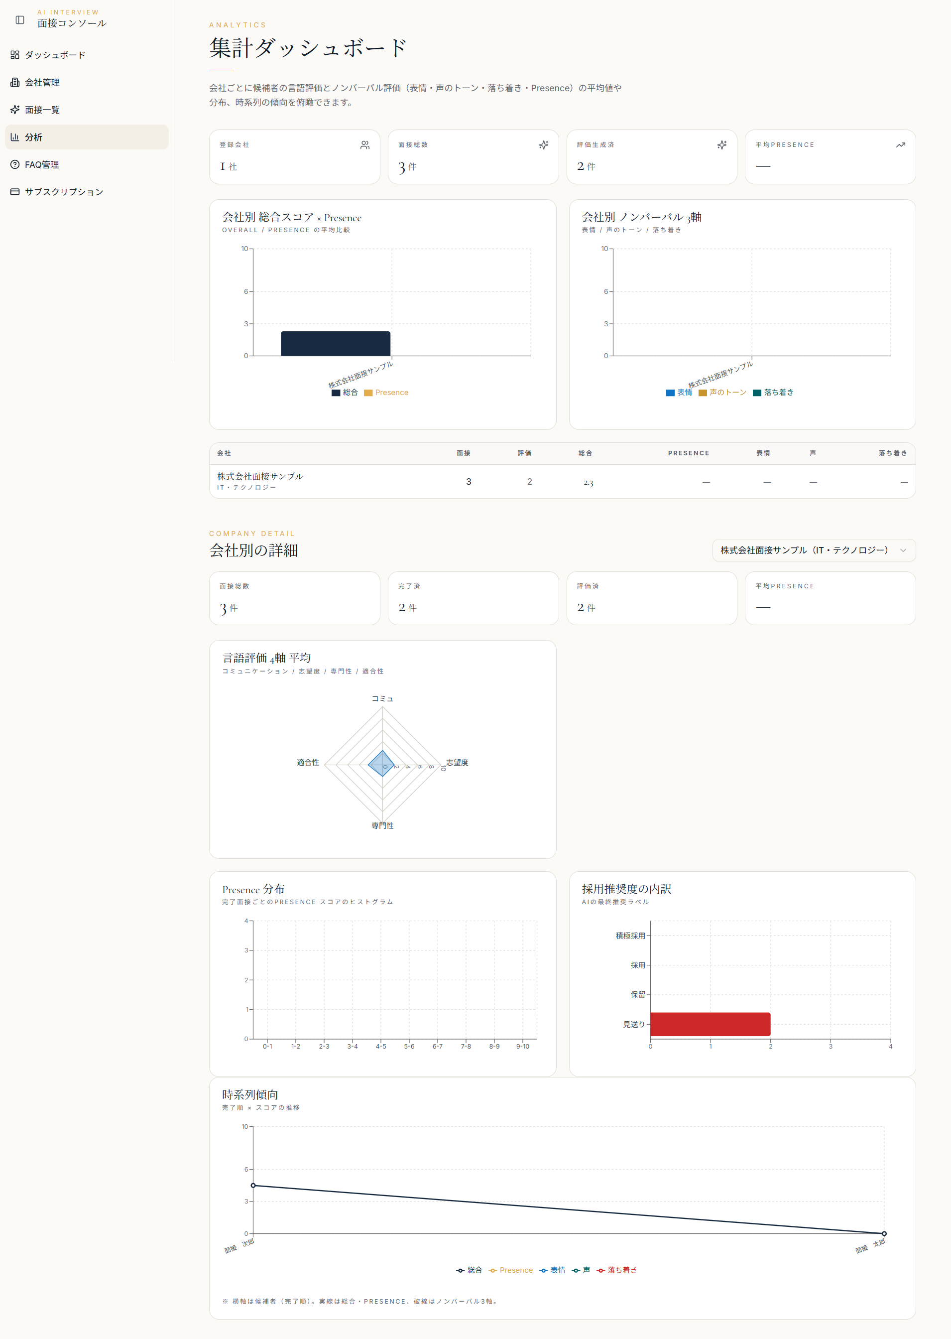Click the Presence legend swatch in bar chart
The width and height of the screenshot is (951, 1339).
(368, 393)
